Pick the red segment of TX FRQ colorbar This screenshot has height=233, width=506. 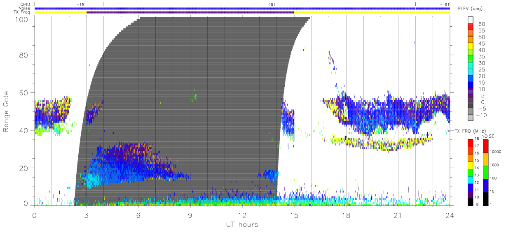[x=471, y=143]
